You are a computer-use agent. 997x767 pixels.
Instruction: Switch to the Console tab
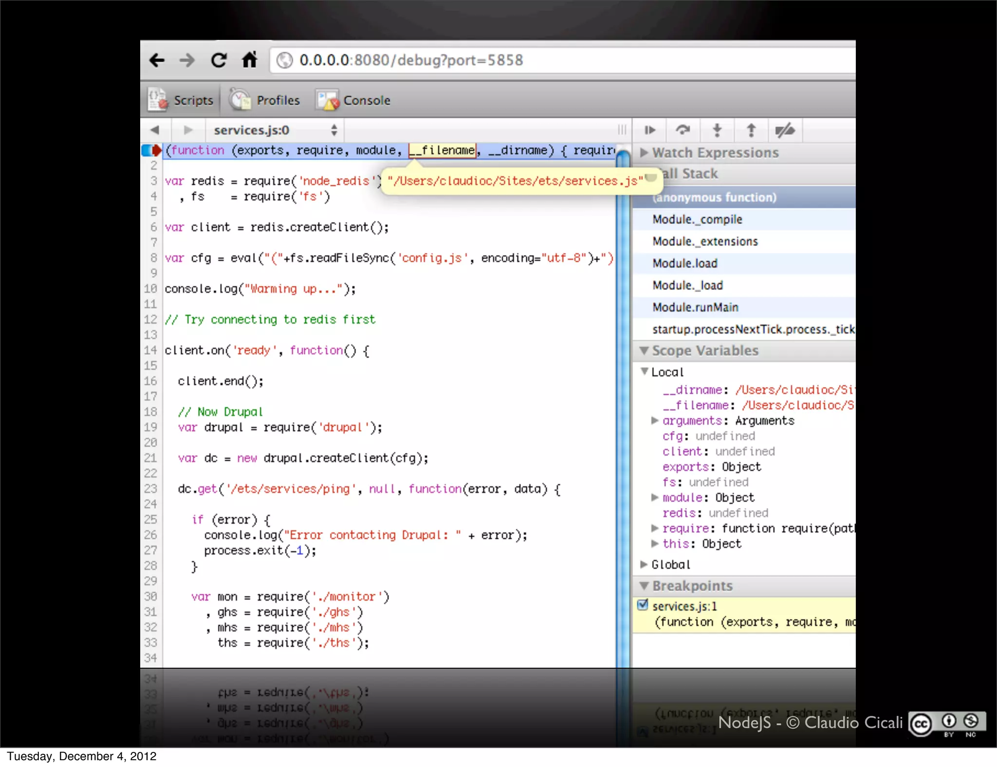[353, 100]
